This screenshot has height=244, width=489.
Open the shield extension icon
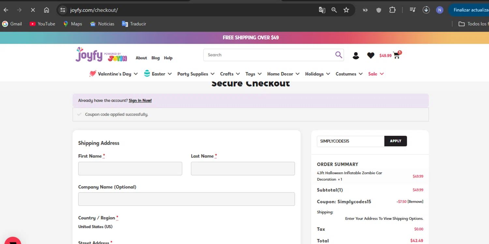click(x=379, y=10)
